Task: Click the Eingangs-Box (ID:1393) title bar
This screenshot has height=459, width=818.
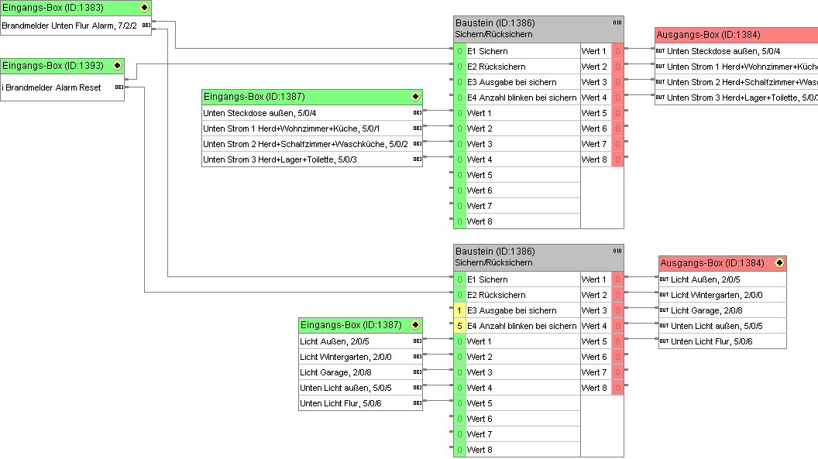Action: (x=54, y=66)
